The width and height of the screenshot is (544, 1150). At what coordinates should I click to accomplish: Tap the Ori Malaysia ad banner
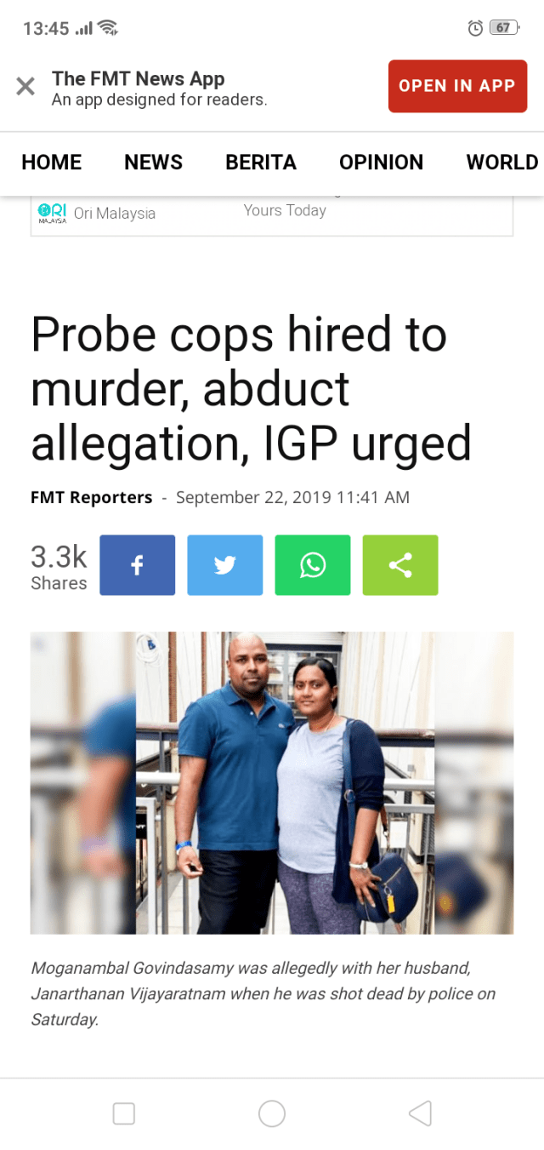(272, 215)
